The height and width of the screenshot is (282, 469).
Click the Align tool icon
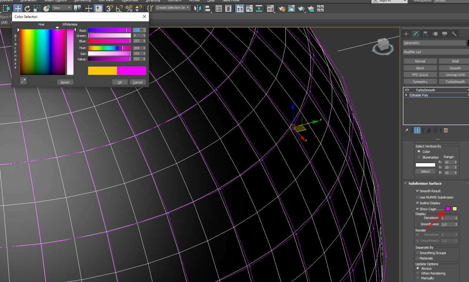tap(207, 8)
